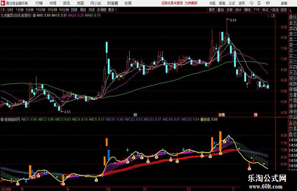Expand the 更多 periods dropdown
The height and width of the screenshot is (191, 297).
(x=113, y=10)
